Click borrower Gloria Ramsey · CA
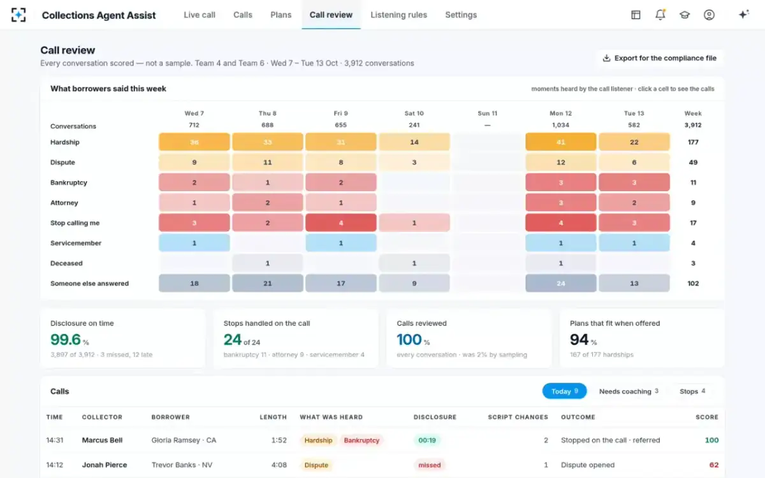The image size is (765, 478). pos(184,440)
